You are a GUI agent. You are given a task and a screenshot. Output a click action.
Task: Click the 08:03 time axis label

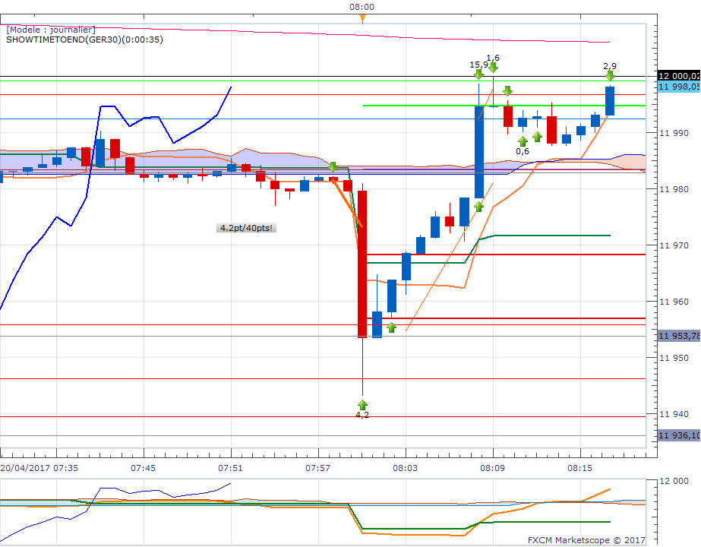(405, 468)
